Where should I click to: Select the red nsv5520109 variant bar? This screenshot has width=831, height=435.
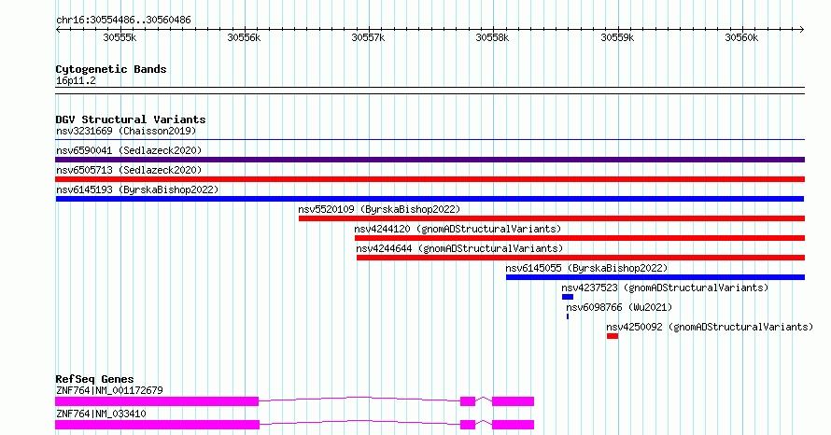coord(552,218)
